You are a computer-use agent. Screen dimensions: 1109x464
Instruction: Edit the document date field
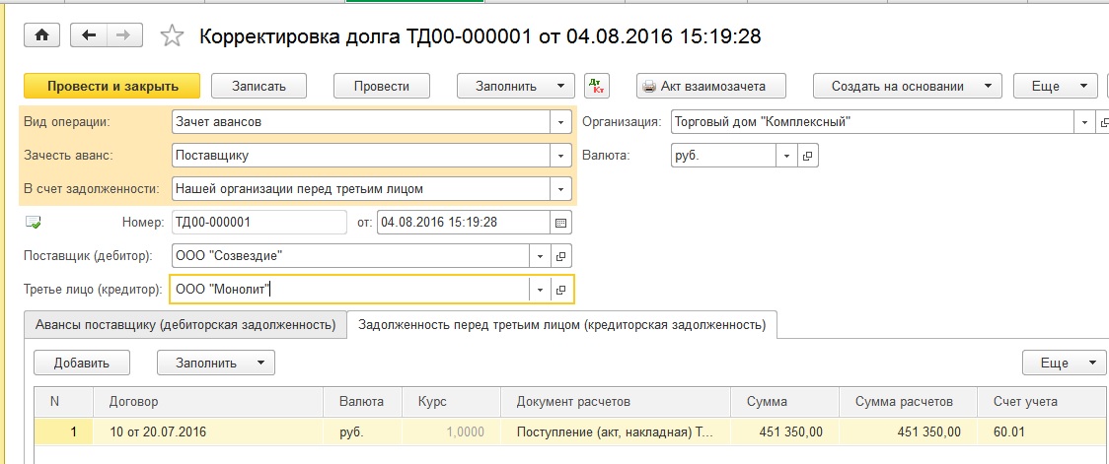464,223
